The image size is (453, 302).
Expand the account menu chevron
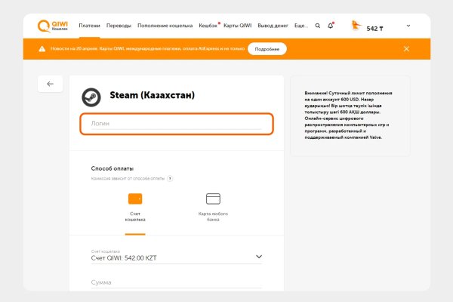point(408,26)
